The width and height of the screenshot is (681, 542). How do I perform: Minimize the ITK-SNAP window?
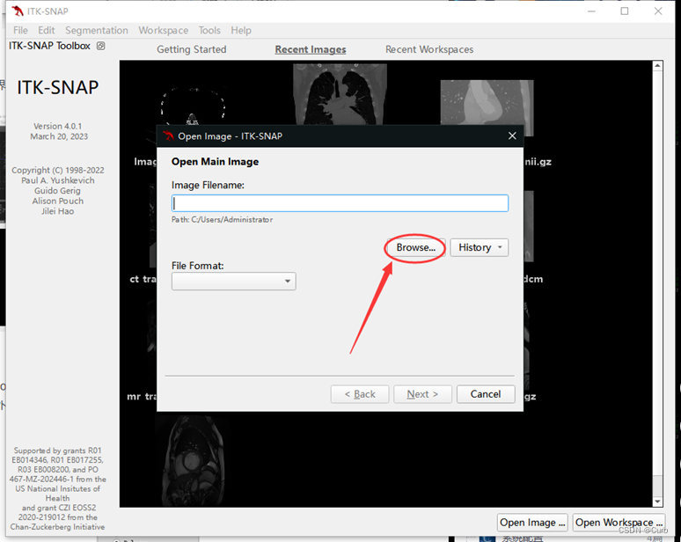pyautogui.click(x=591, y=11)
